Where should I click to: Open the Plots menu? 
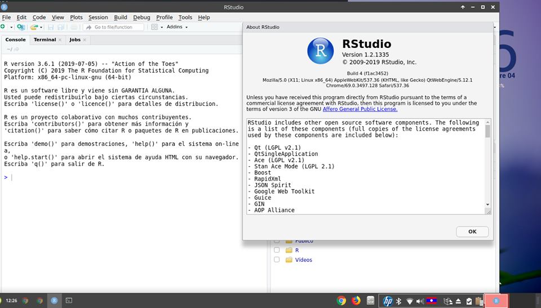76,17
